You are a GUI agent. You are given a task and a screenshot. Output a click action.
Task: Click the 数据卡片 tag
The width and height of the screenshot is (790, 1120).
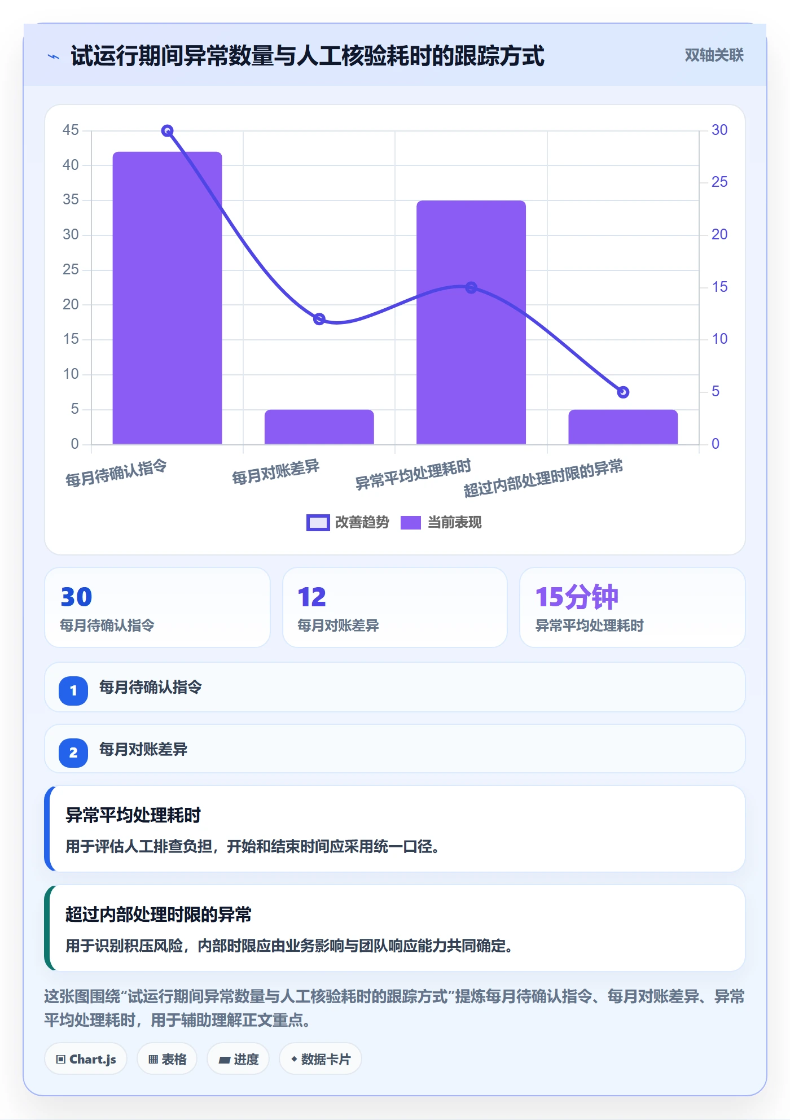click(x=320, y=1059)
